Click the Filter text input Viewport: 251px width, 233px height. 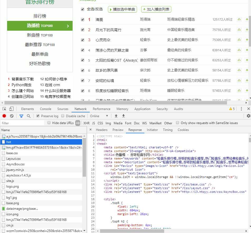(x=22, y=123)
